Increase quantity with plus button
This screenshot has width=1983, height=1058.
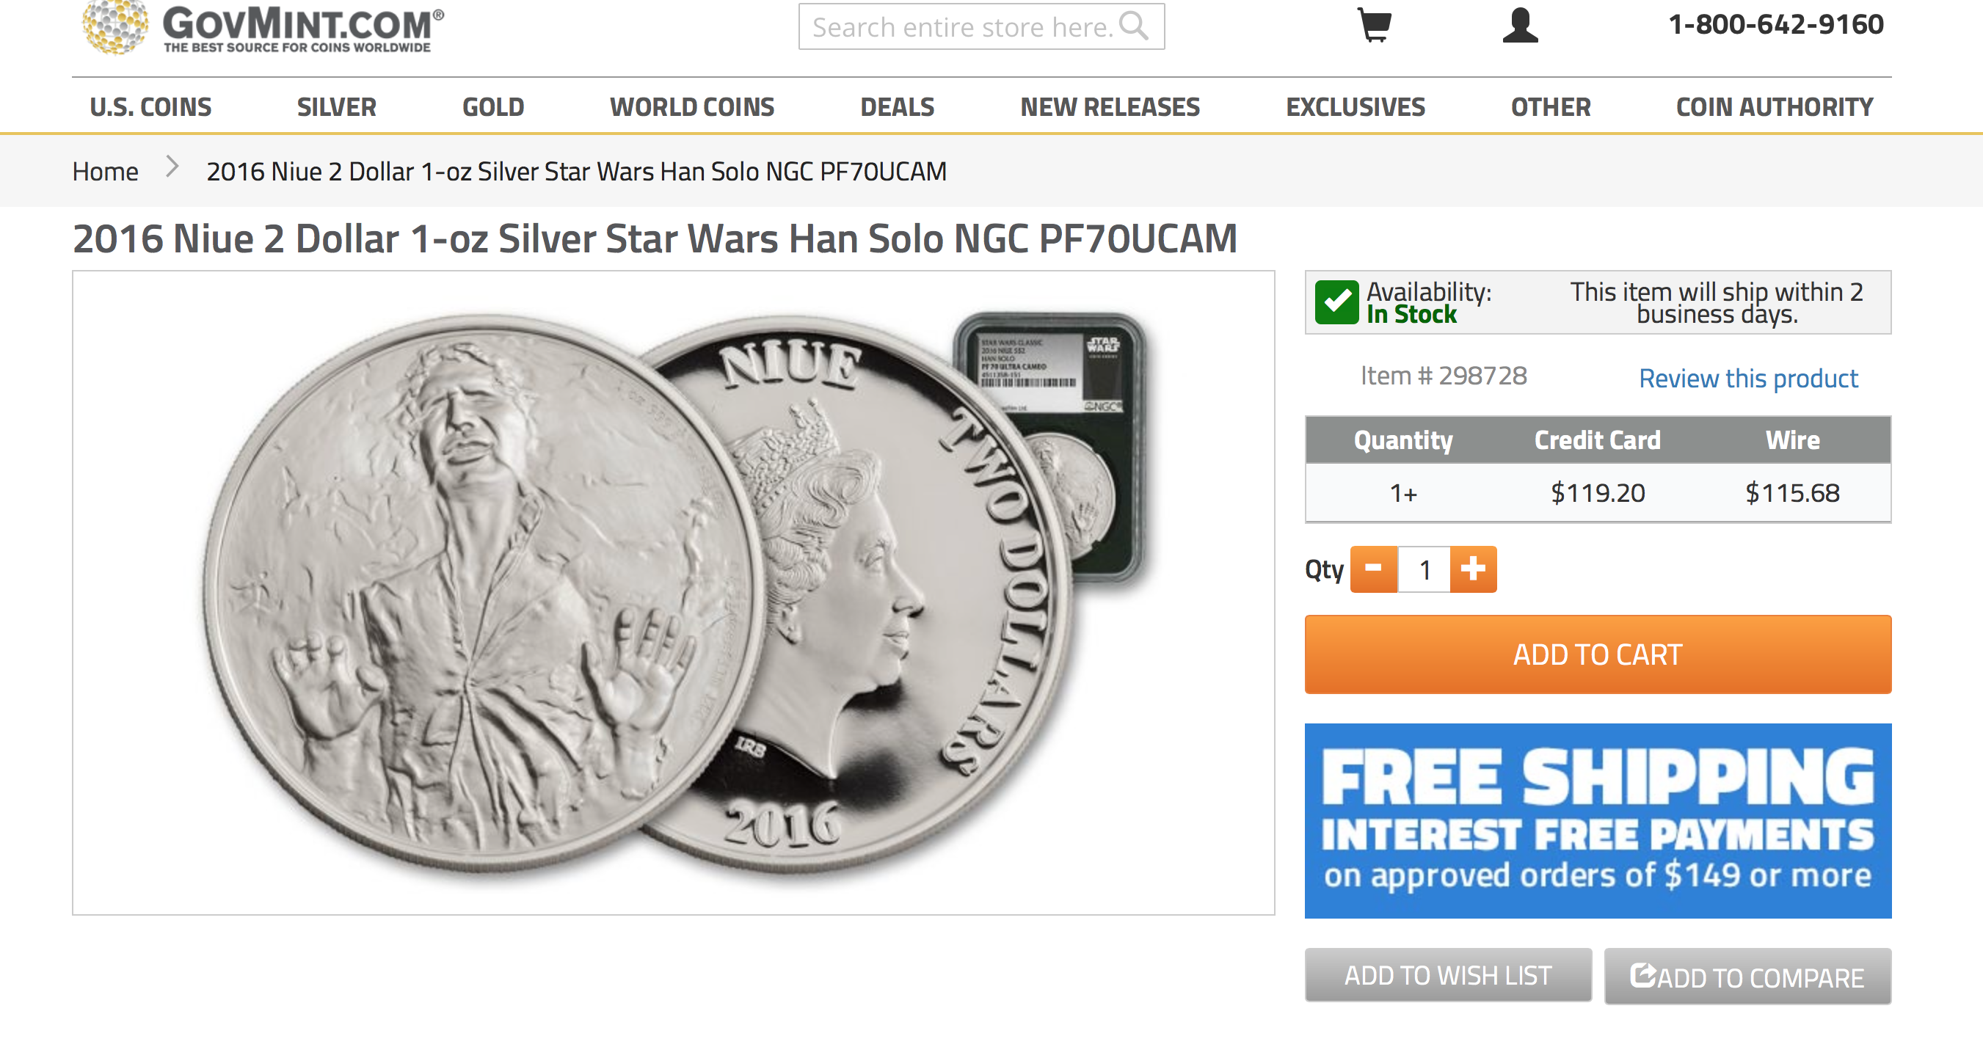click(x=1474, y=569)
